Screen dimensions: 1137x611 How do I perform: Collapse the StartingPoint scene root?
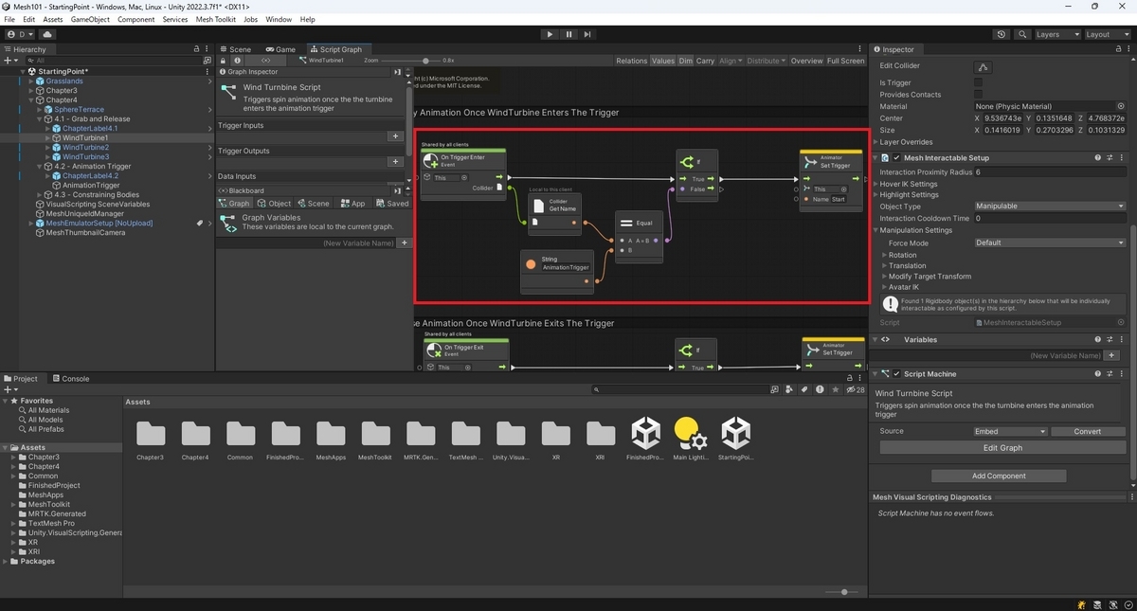[x=23, y=72]
